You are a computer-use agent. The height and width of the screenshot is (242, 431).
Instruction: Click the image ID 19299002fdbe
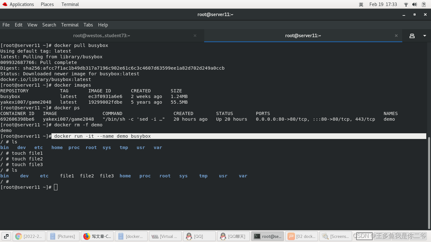pyautogui.click(x=105, y=102)
